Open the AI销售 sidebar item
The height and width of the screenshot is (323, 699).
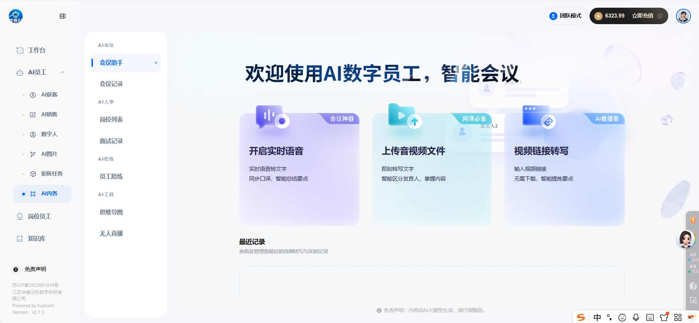point(49,114)
